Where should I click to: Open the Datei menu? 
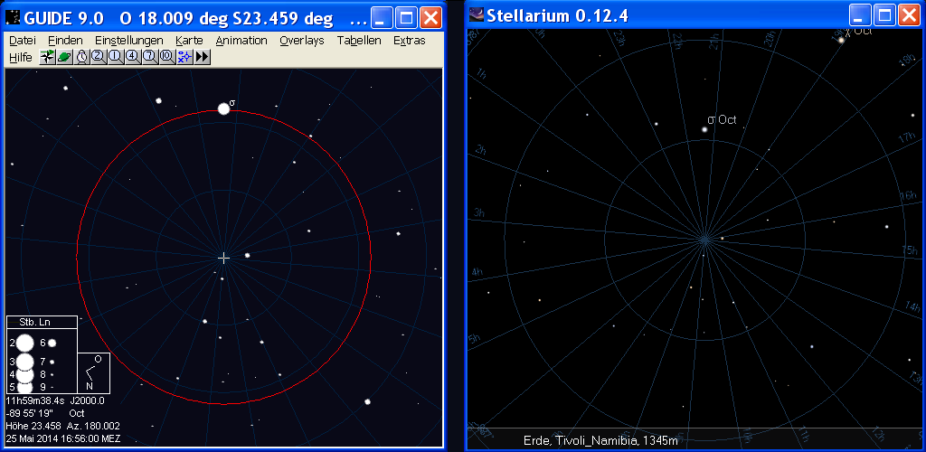coord(22,41)
